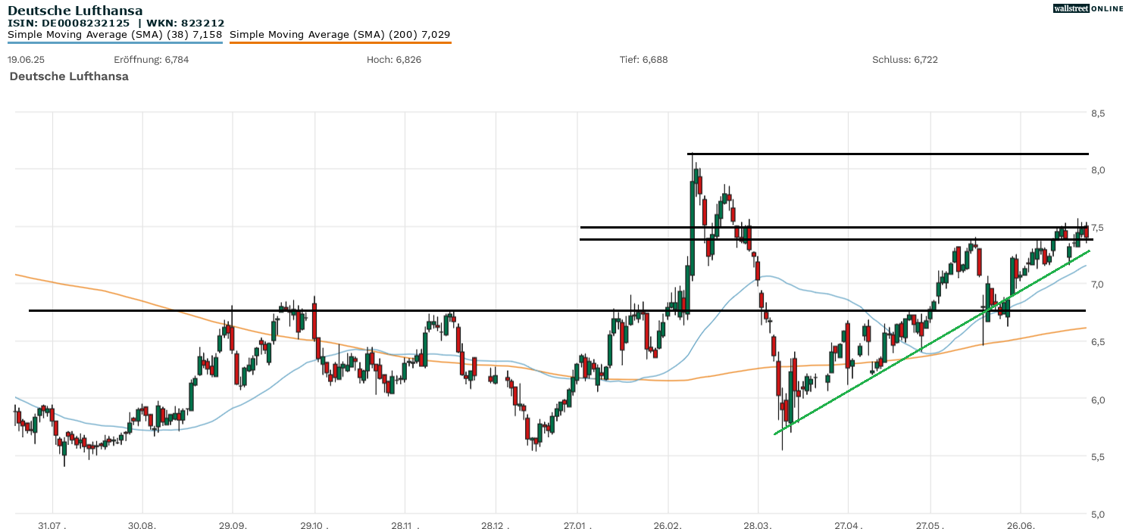This screenshot has height=529, width=1129.
Task: Click the 27.01. x-axis date
Action: tap(577, 524)
